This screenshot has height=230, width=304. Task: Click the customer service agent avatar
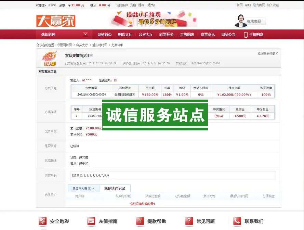(240, 21)
